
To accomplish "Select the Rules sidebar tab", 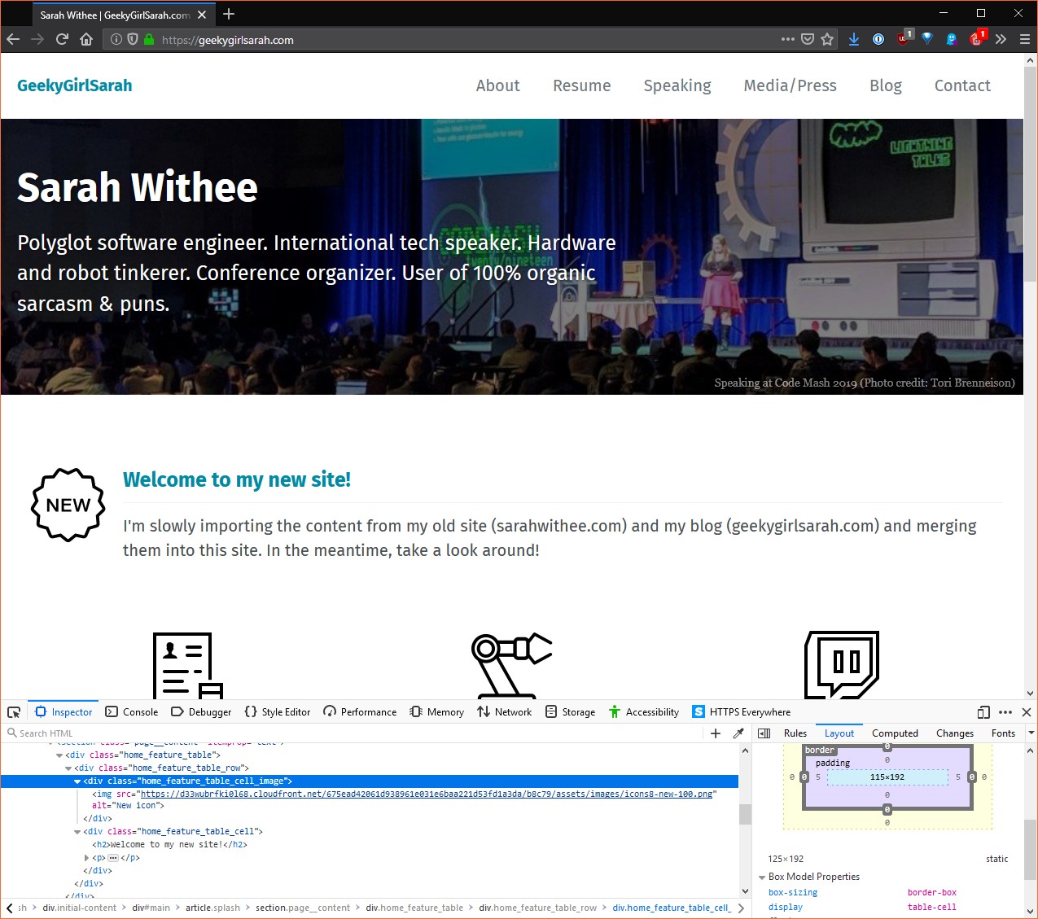I will [795, 733].
